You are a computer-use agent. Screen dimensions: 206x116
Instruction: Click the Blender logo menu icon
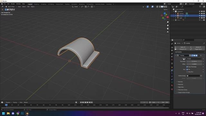pos(2,4)
